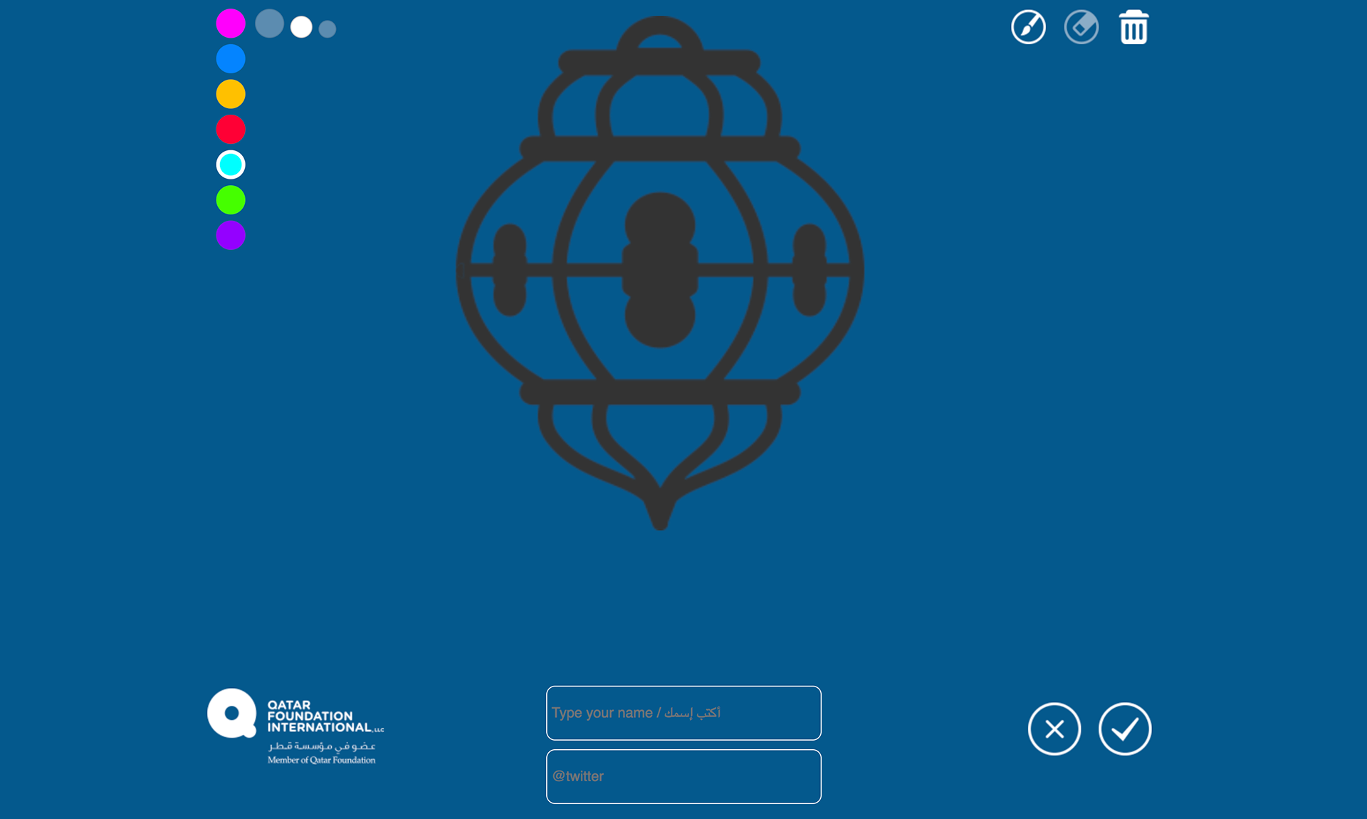Click the top ring of lantern
The image size is (1367, 819).
(x=659, y=25)
